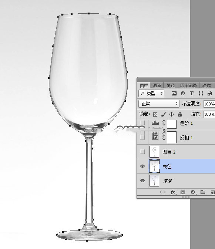Open the new adjustment layer menu icon
215x249 pixels.
[x=193, y=192]
